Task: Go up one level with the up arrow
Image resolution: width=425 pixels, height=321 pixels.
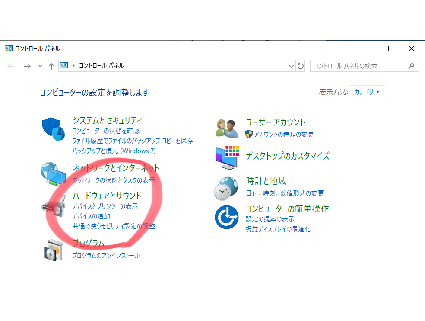Action: (51, 66)
